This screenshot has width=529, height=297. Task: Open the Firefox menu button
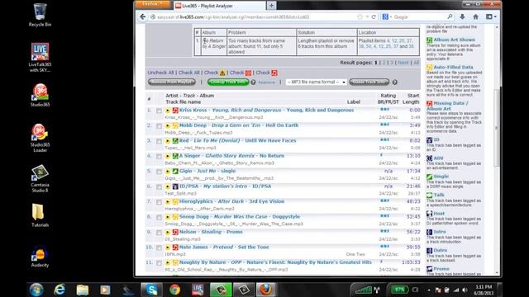153,3
